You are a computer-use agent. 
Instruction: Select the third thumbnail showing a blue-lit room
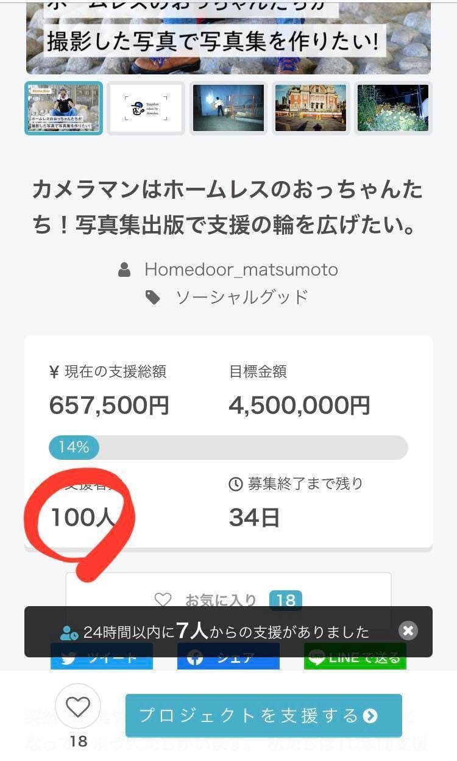(228, 108)
